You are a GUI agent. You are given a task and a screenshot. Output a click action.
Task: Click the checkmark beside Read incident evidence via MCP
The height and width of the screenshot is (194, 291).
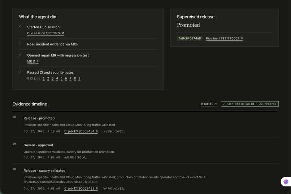(x=20, y=44)
